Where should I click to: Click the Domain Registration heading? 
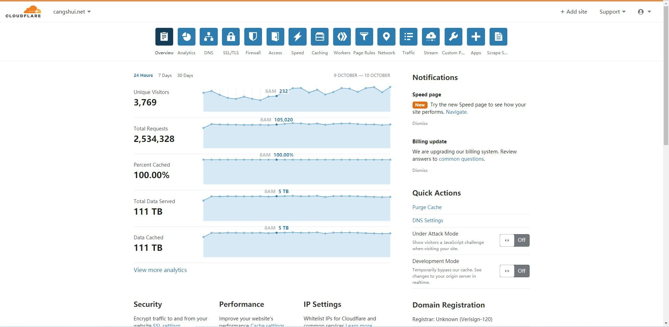(448, 305)
